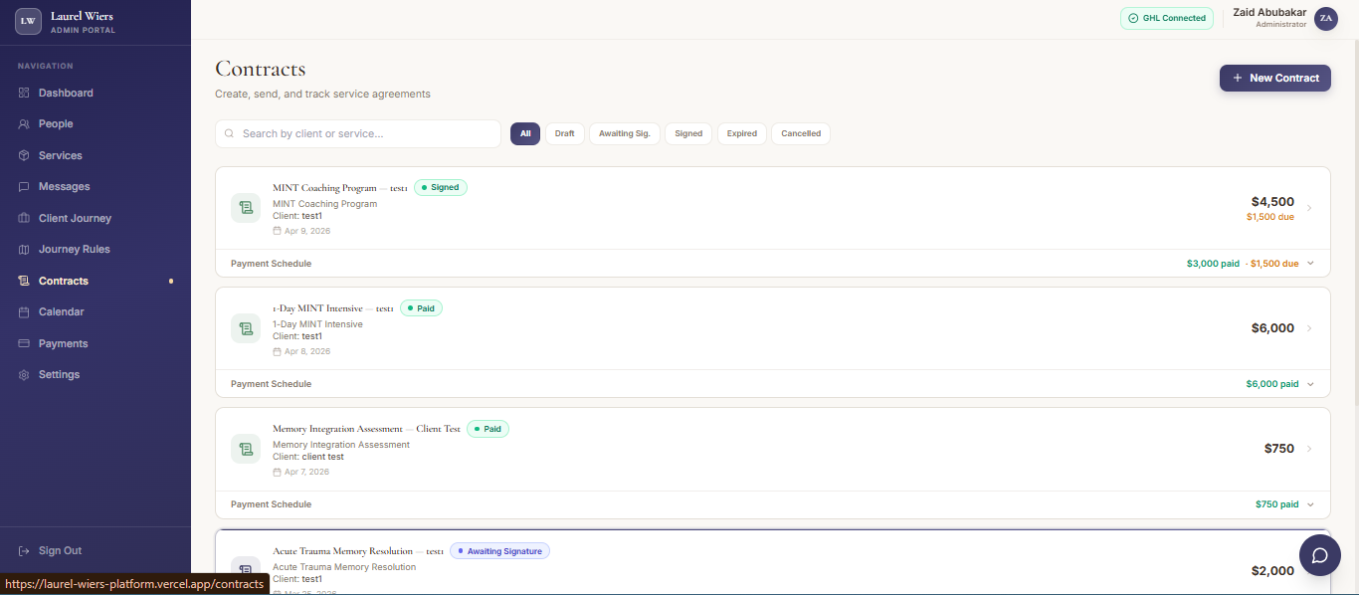
Task: Open the floating chat bubble widget
Action: 1319,555
